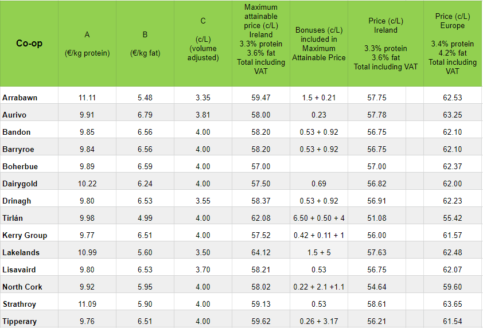Select North Cork's bonus 0.22 + 2.1 +1.1
The height and width of the screenshot is (328, 483).
point(319,287)
